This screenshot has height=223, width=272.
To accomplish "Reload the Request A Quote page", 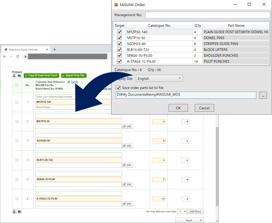I will [17, 57].
